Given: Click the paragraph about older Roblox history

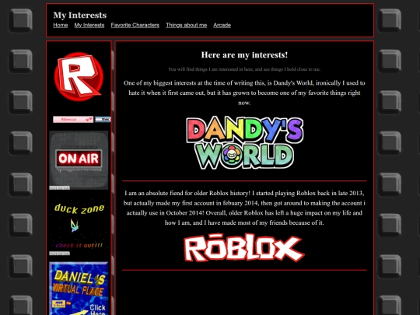Looking at the screenshot, I should pyautogui.click(x=244, y=208).
